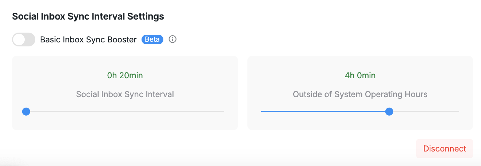The image size is (481, 166).
Task: Click the green 4h 0min value
Action: coord(360,75)
